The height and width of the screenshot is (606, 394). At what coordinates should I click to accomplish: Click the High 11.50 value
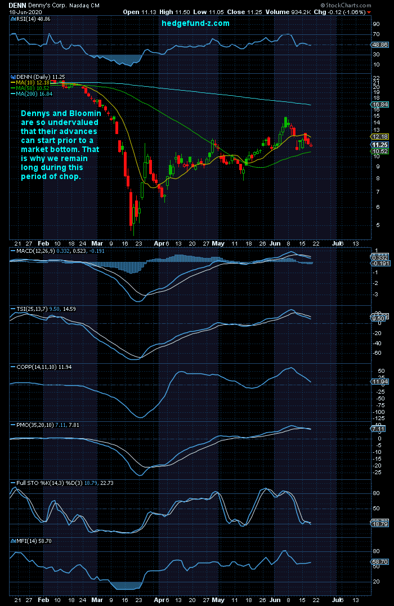[176, 12]
